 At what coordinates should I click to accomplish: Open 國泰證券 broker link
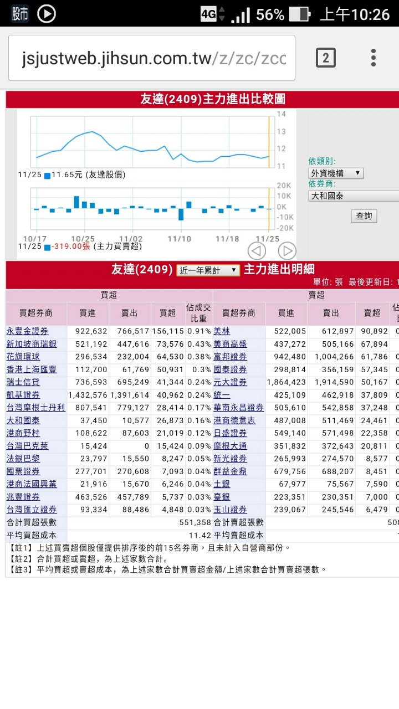click(x=230, y=369)
